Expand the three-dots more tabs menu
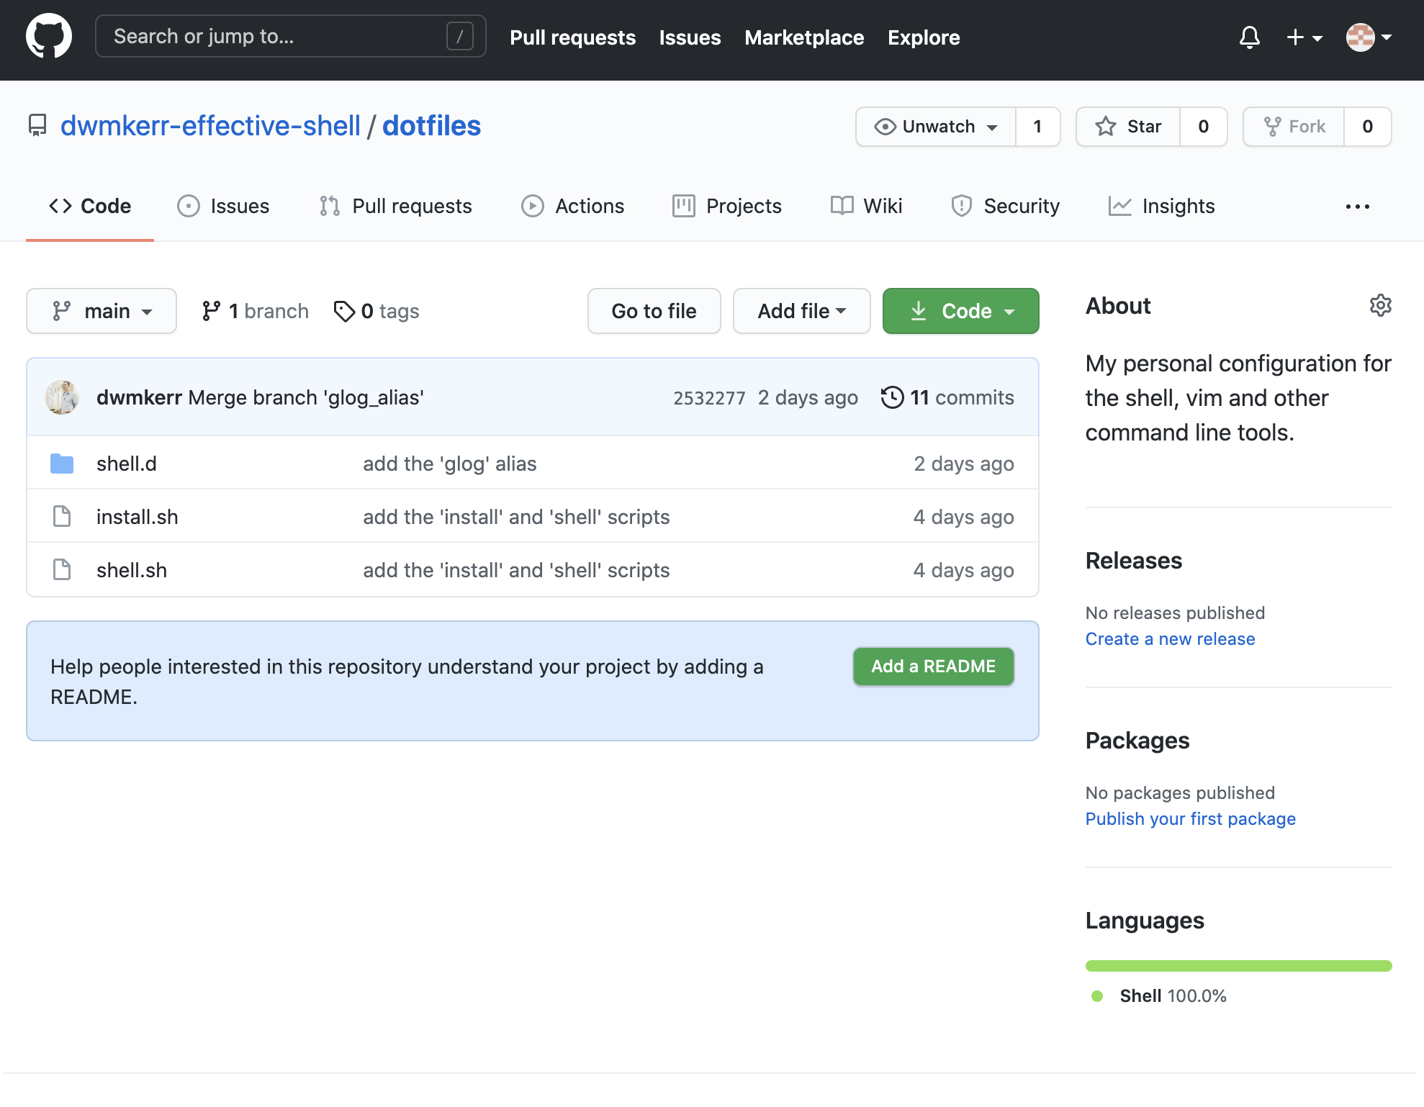The height and width of the screenshot is (1107, 1424). tap(1357, 207)
